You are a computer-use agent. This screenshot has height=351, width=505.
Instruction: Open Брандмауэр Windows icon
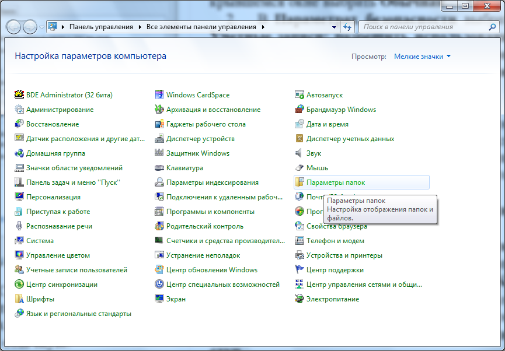point(299,110)
